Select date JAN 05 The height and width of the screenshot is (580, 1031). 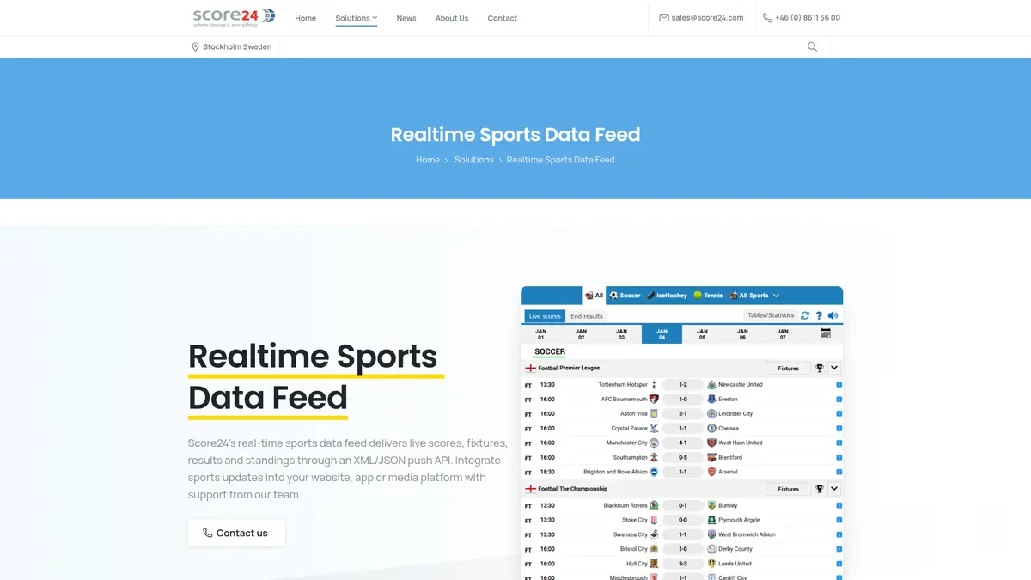tap(702, 333)
